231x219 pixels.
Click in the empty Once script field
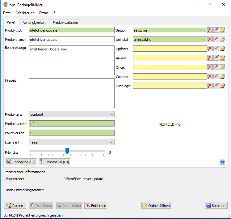(170, 67)
